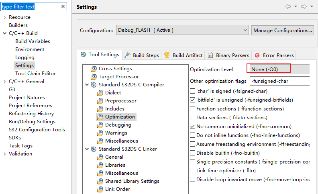This screenshot has height=194, width=318.
Task: Click the Target Processor folder icon
Action: coord(94,77)
